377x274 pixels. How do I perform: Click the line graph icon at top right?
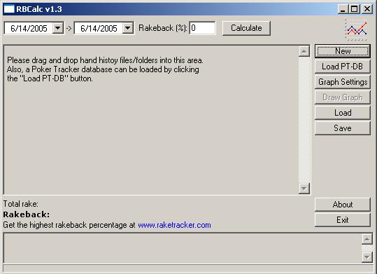pos(356,30)
